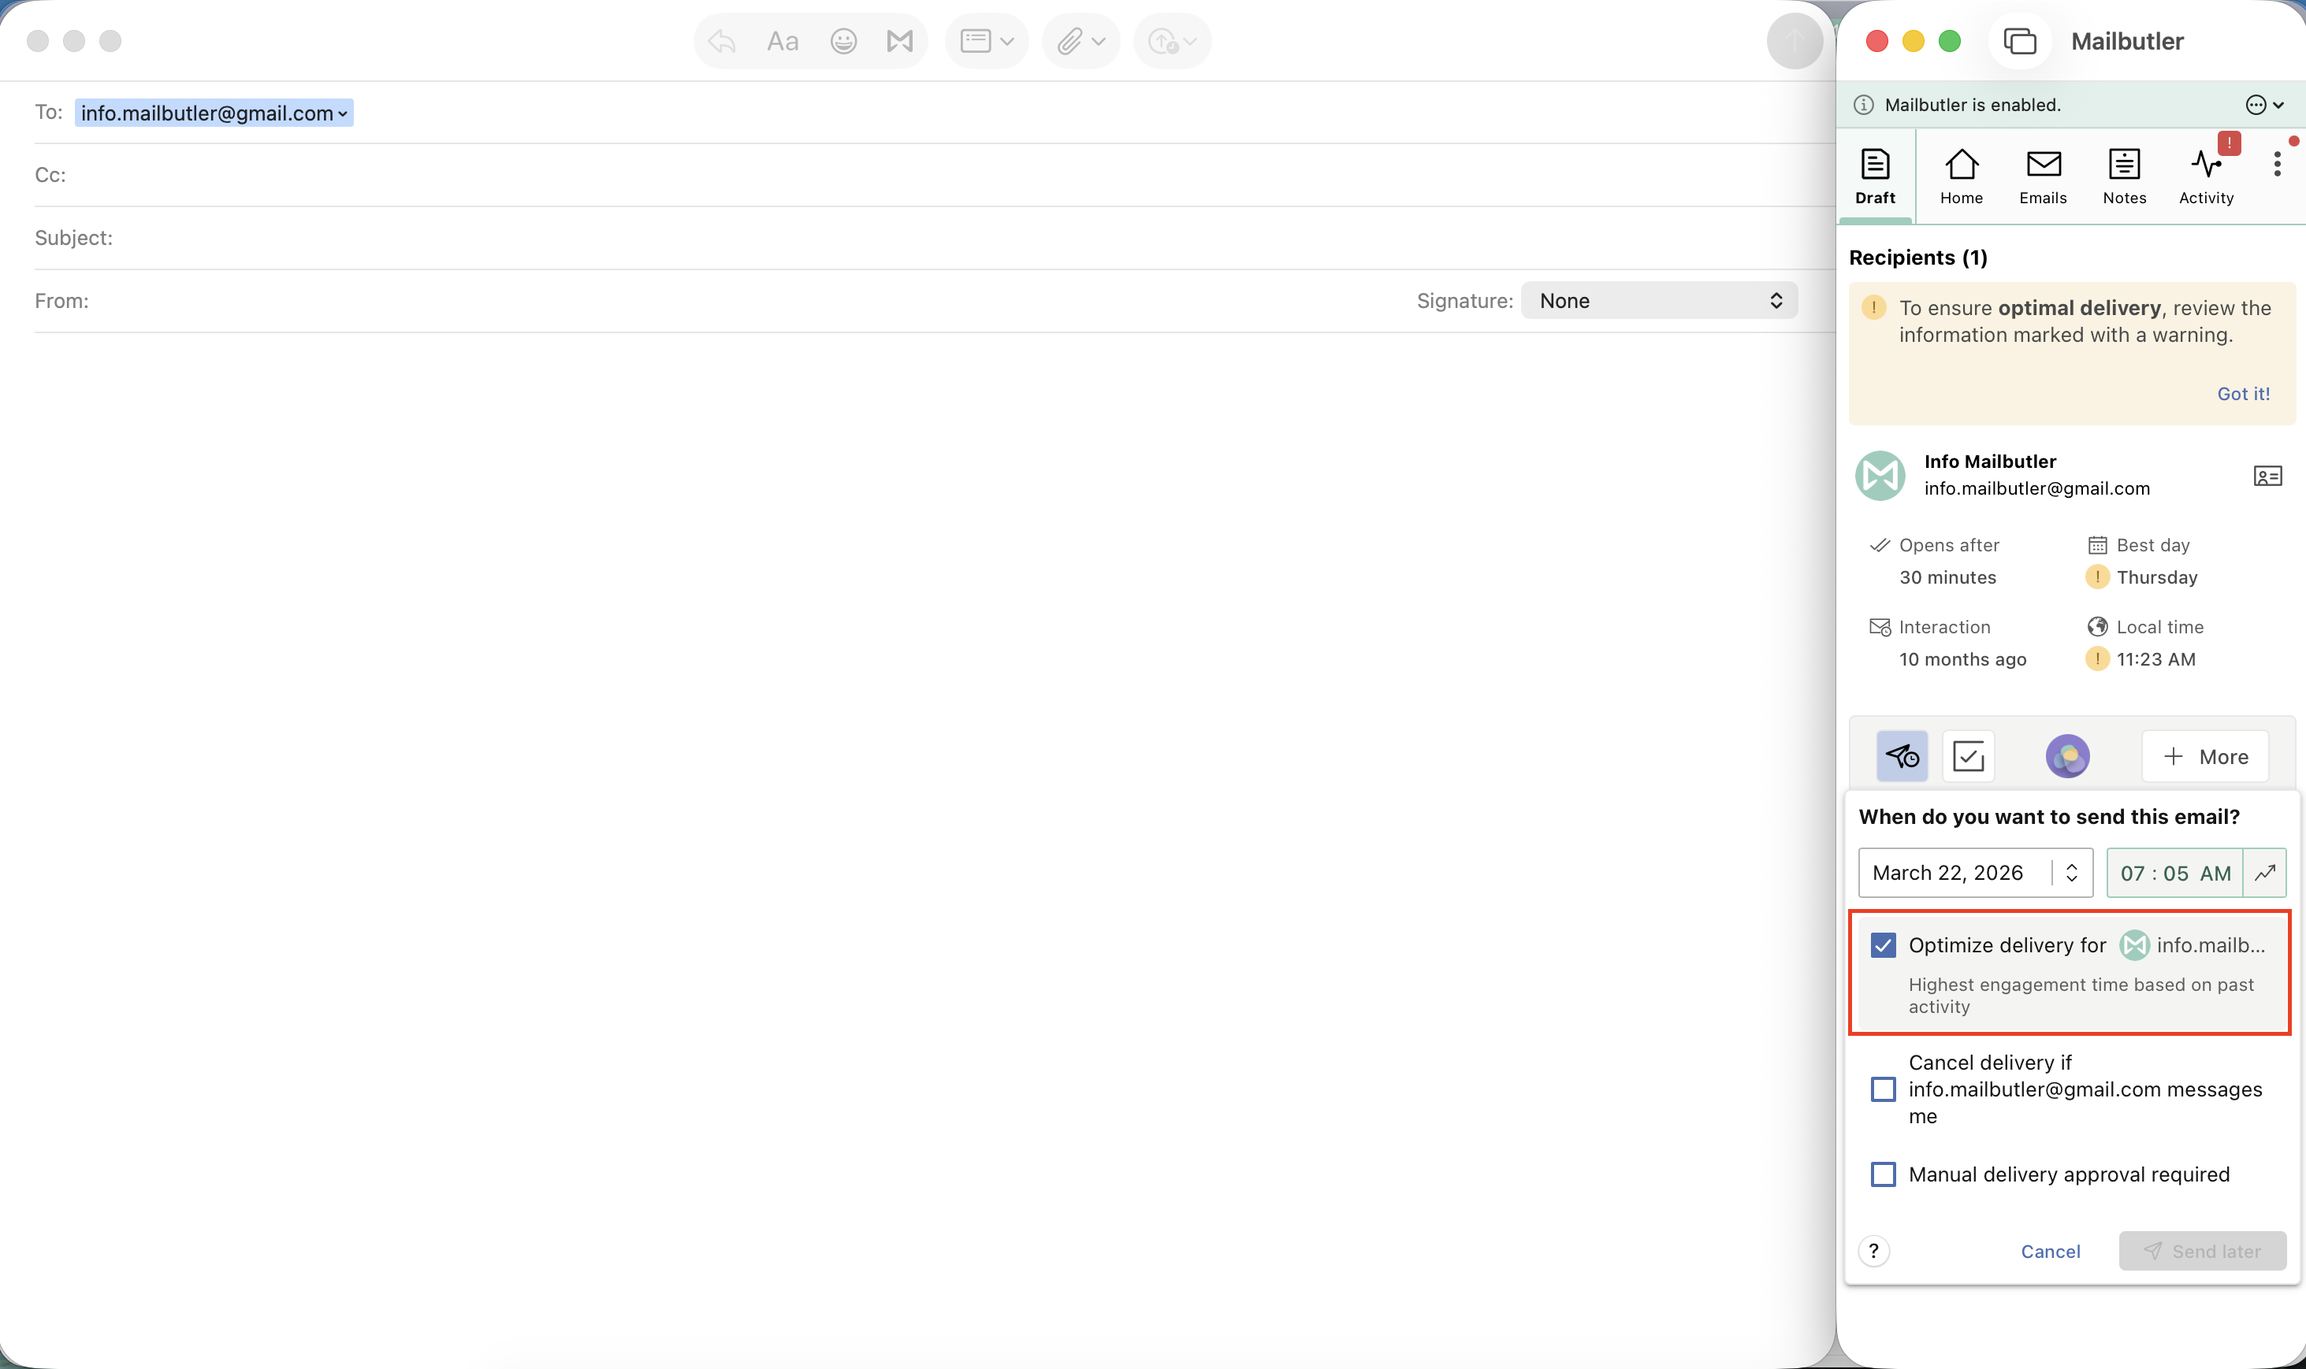This screenshot has width=2306, height=1369.
Task: Uncheck Optimize delivery for checkbox
Action: tap(1883, 944)
